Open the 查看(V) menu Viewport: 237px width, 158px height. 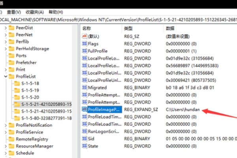click(x=15, y=12)
